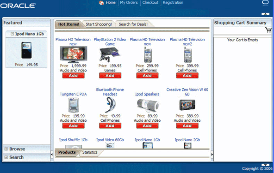This screenshot has width=274, height=173.
Task: Add Plasma HD Television new2 to cart
Action: [187, 76]
